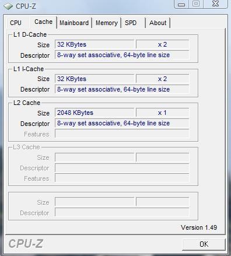Click the empty L3 Cache size field

coord(94,157)
